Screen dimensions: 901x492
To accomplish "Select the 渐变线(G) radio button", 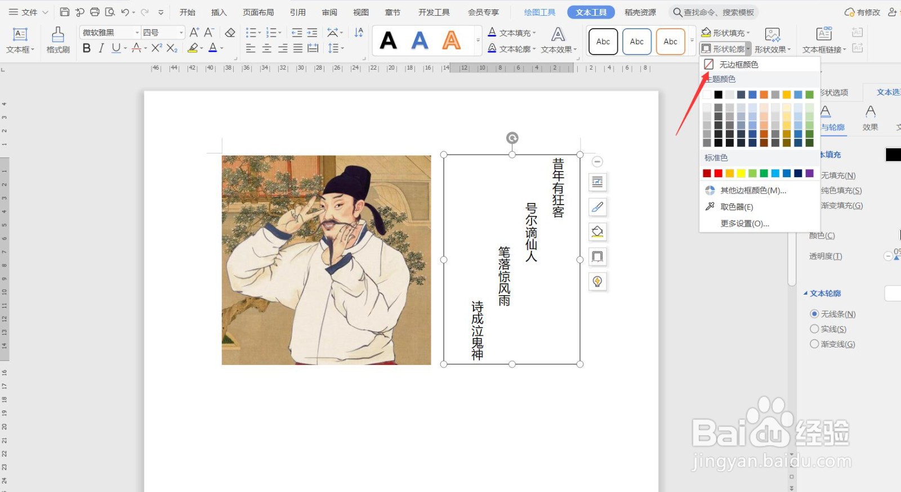I will pos(814,344).
